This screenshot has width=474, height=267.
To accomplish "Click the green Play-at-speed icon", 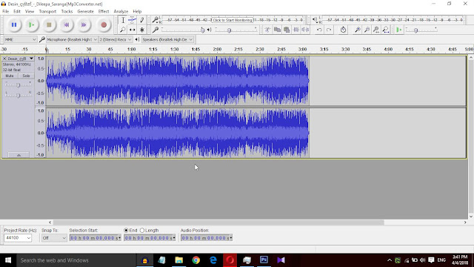I will 399,30.
